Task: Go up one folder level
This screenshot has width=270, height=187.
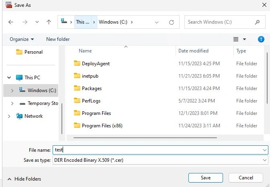Action: tap(49, 22)
